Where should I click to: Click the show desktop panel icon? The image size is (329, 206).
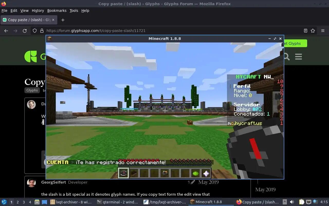(44, 202)
